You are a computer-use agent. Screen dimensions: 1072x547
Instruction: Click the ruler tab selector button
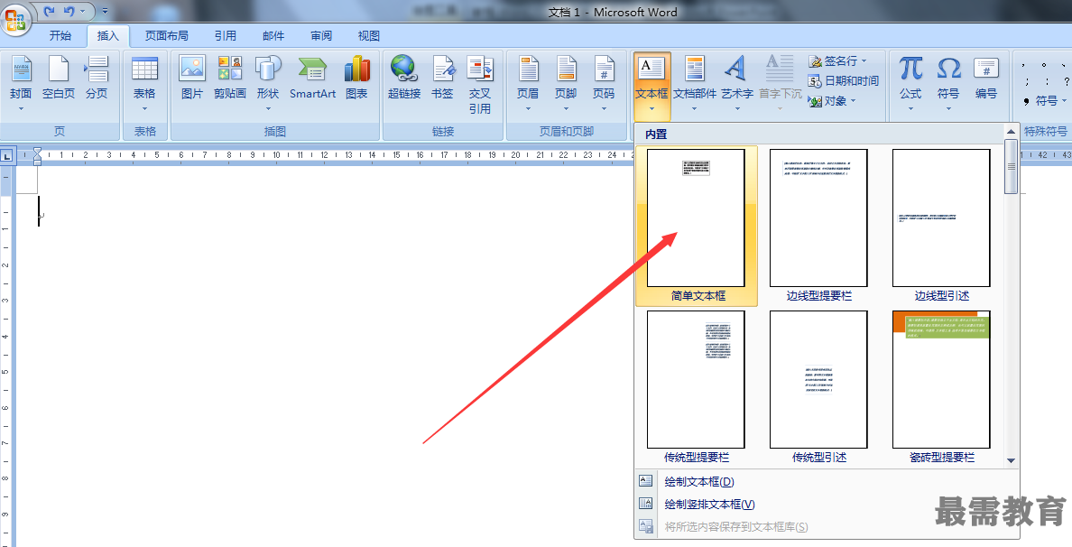coord(7,156)
